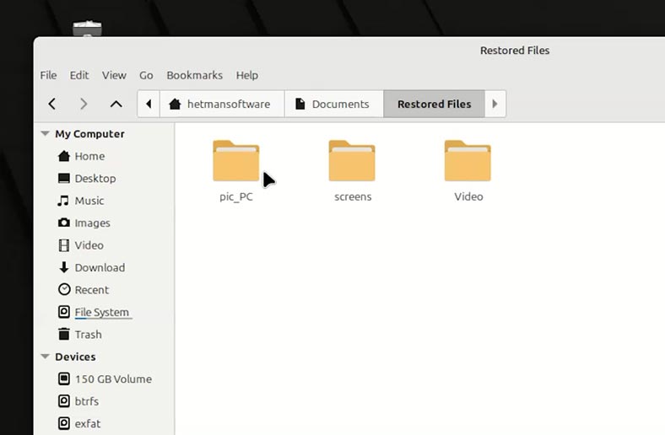Open the Music sidebar location
The width and height of the screenshot is (665, 435).
89,201
